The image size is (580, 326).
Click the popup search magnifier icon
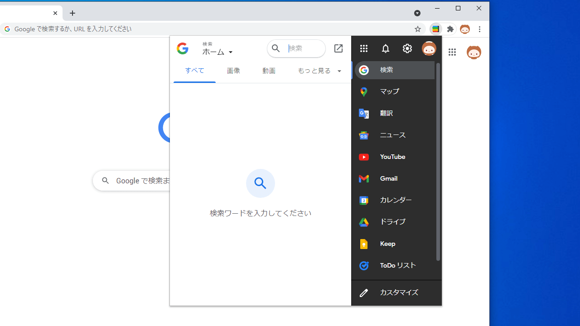276,48
